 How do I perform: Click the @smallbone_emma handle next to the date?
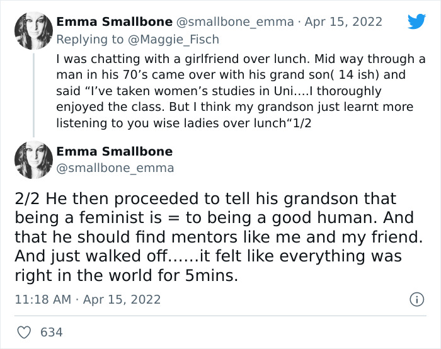coord(235,21)
